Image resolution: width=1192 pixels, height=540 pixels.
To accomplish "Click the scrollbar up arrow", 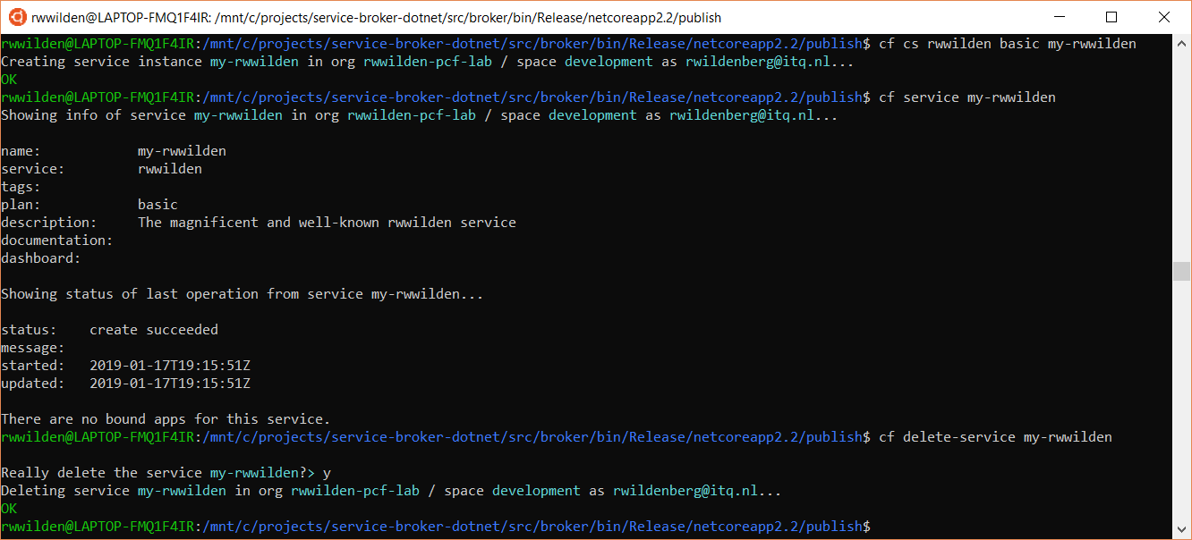I will (1181, 43).
